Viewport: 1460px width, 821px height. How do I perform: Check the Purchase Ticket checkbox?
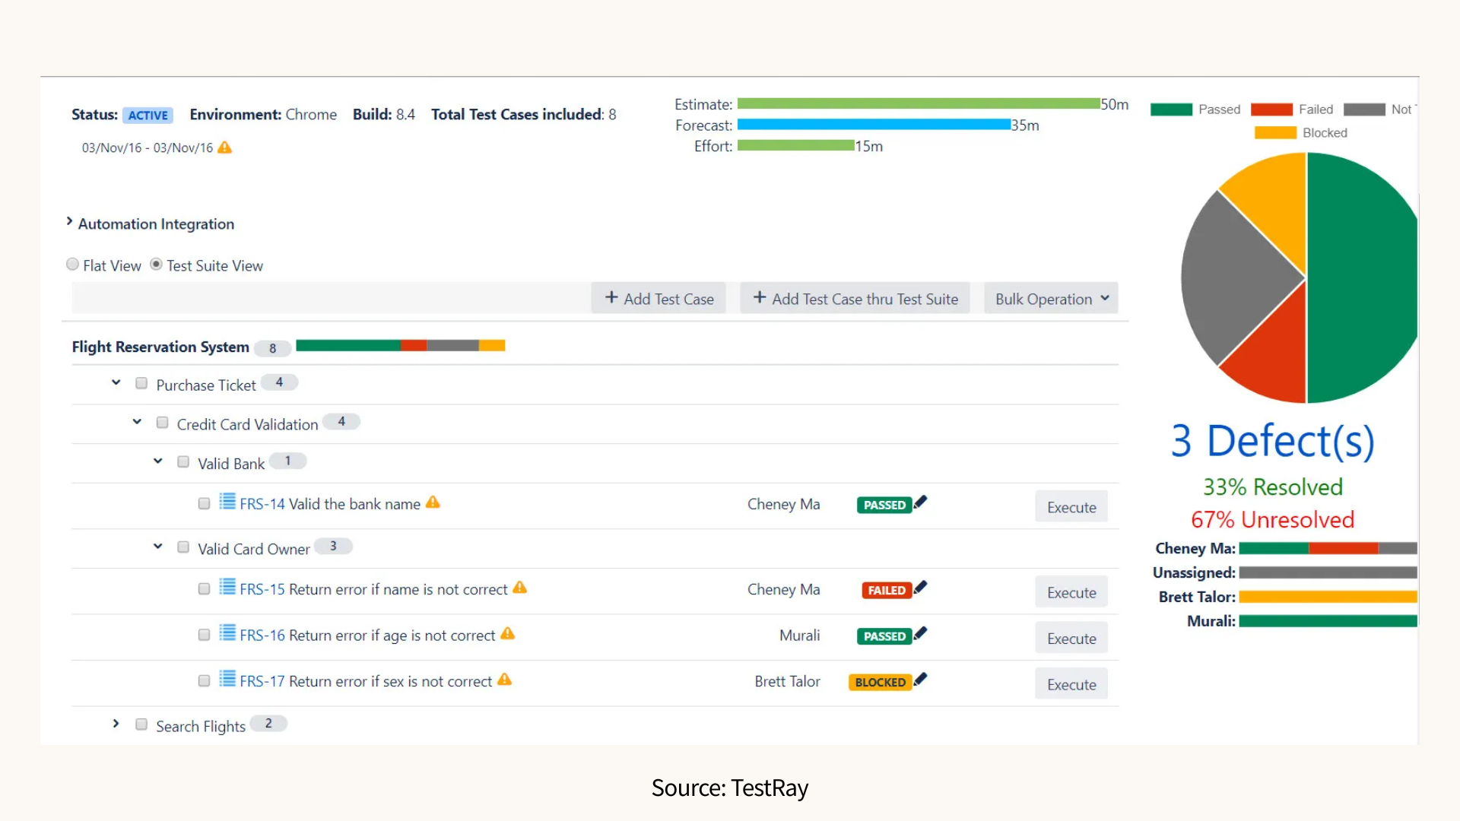pyautogui.click(x=141, y=383)
